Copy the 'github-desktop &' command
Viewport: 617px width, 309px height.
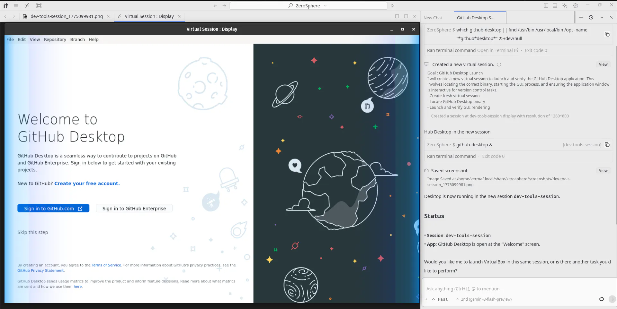click(607, 145)
